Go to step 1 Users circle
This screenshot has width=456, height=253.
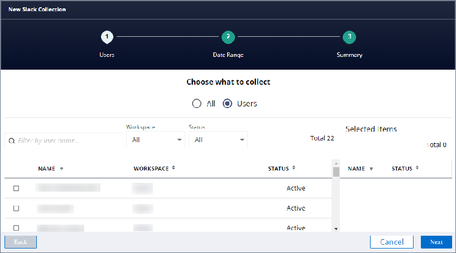[x=107, y=37]
